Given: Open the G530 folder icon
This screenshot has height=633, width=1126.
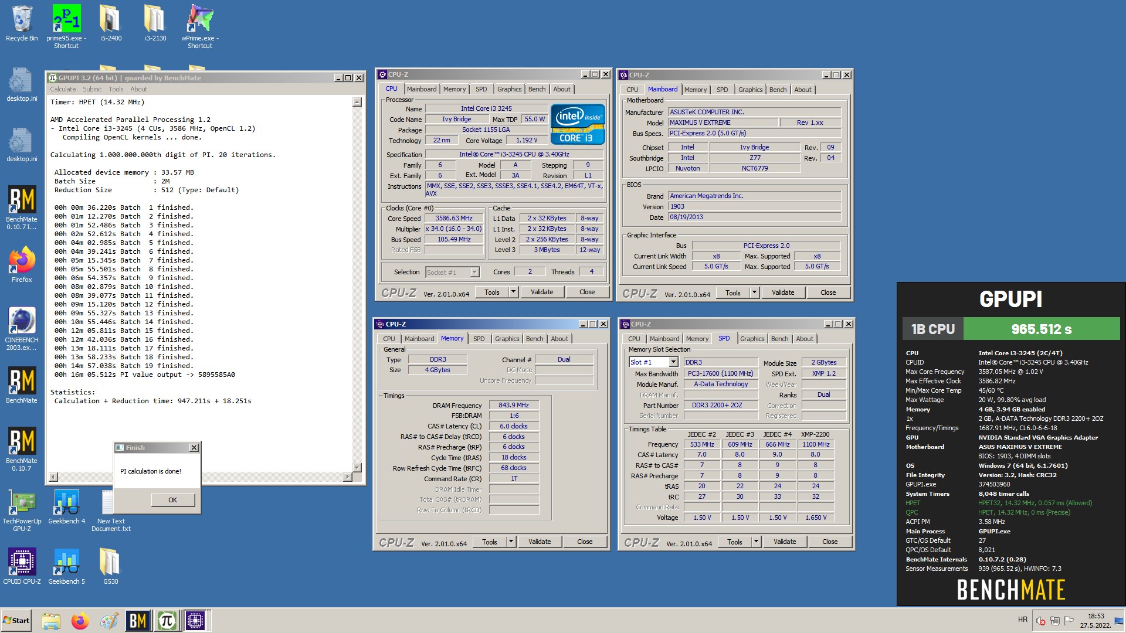Looking at the screenshot, I should point(110,566).
